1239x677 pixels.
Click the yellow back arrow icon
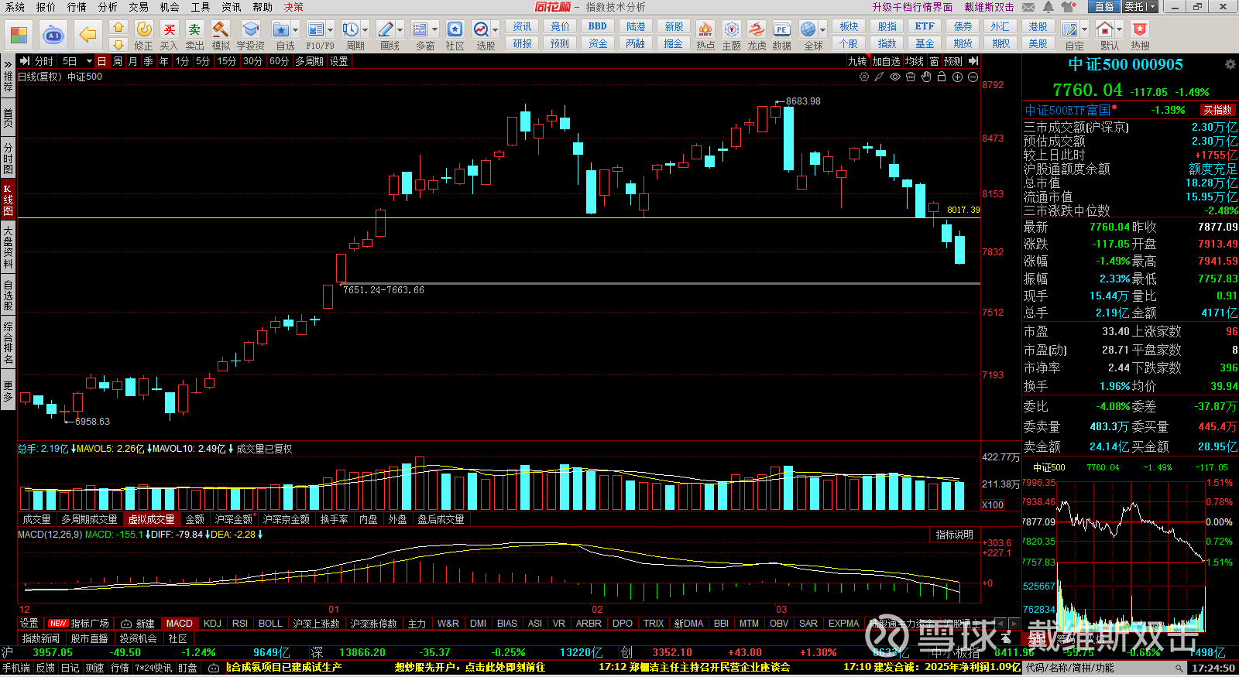(88, 35)
